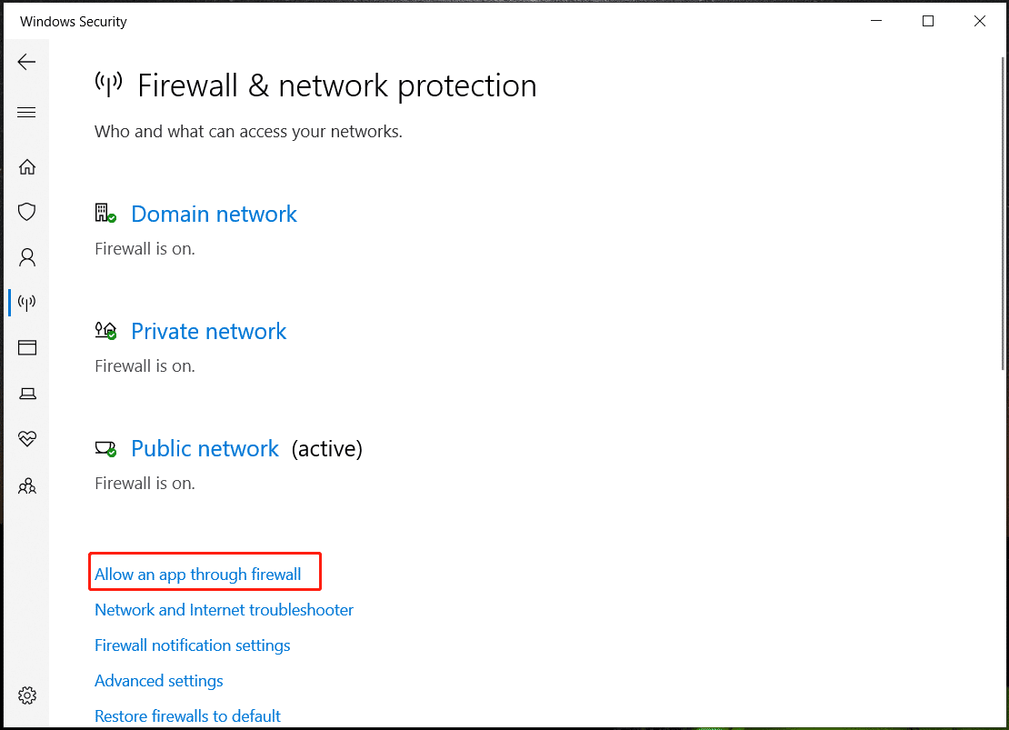This screenshot has height=730, width=1009.
Task: Click the back arrow icon
Action: 26,62
